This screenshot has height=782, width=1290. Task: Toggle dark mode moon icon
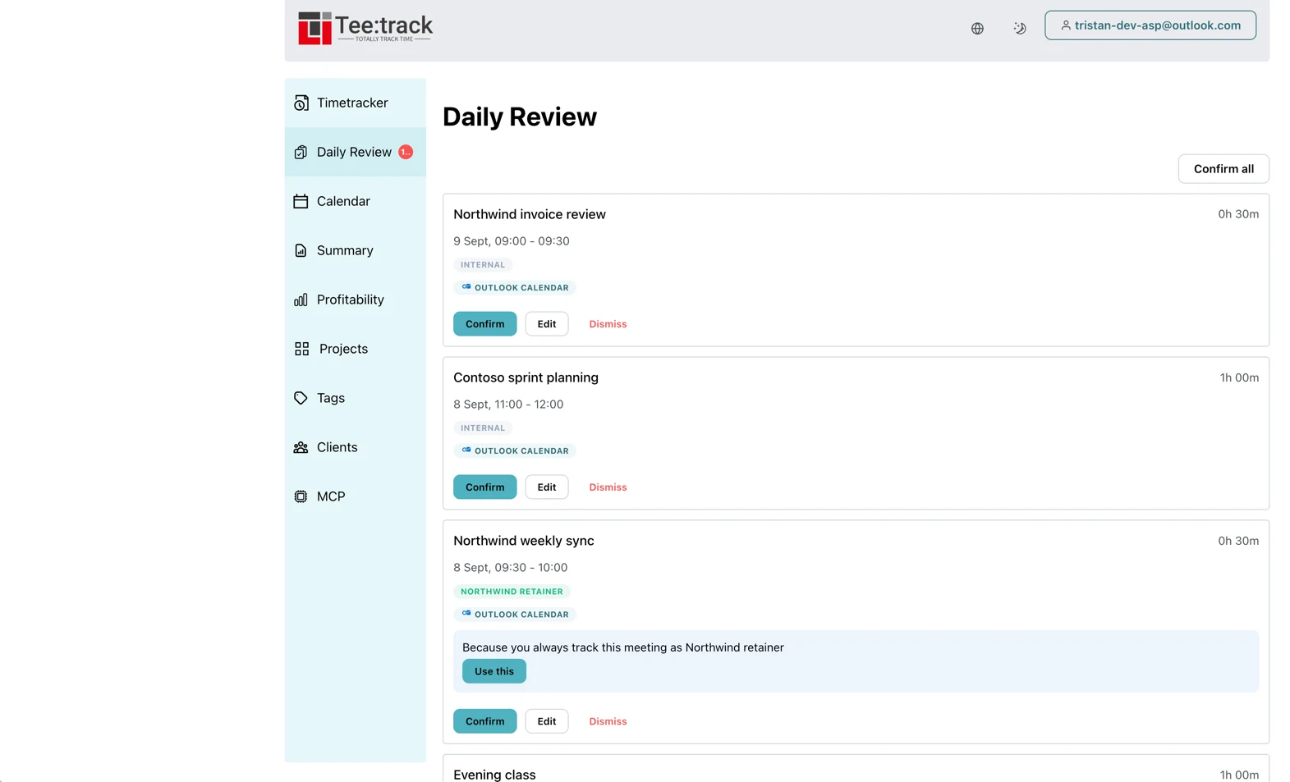(x=1019, y=28)
